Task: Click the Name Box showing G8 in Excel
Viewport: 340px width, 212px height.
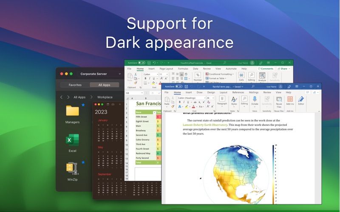Action: [x=134, y=93]
